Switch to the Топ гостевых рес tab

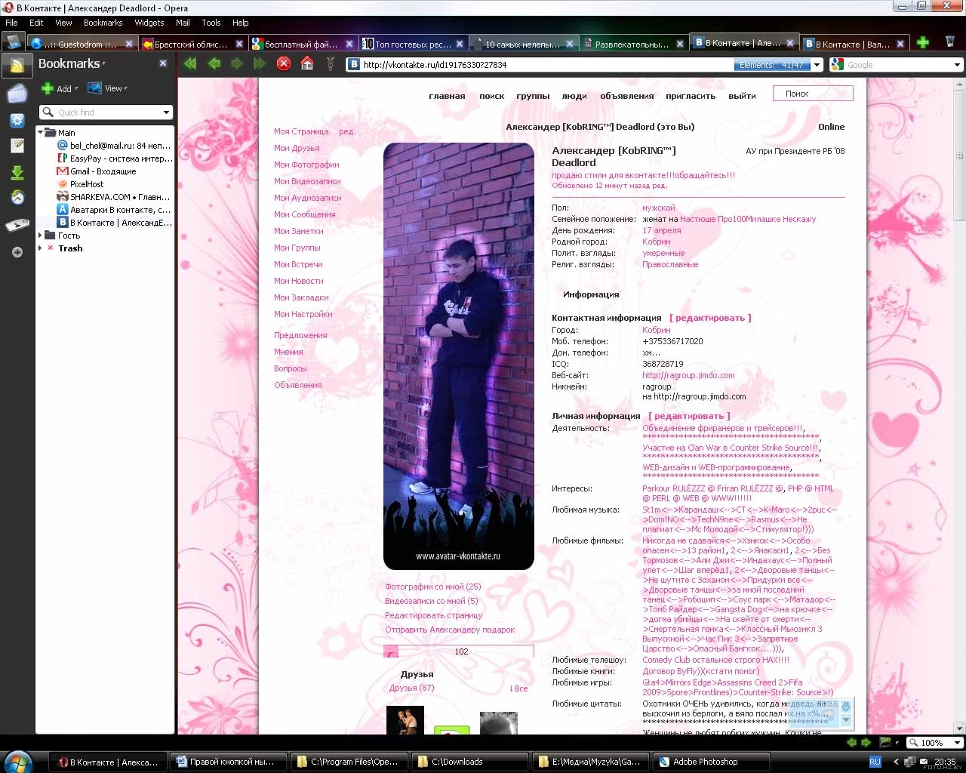[414, 44]
